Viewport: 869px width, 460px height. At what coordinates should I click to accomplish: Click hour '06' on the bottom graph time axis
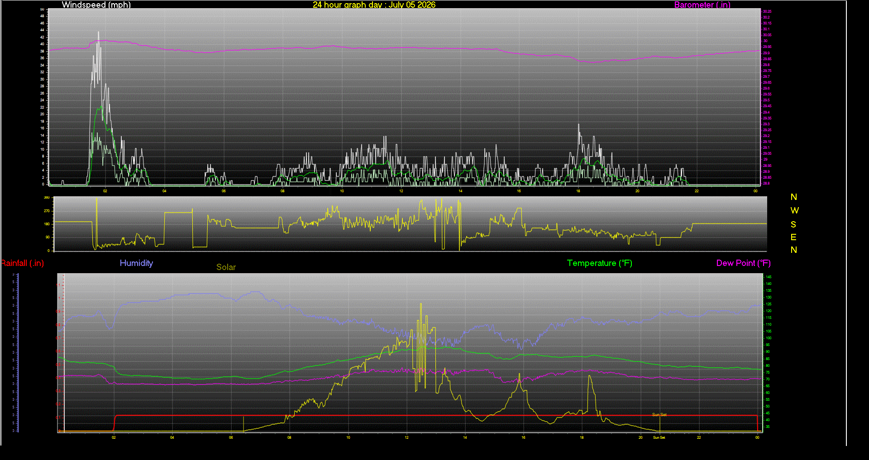coord(231,437)
